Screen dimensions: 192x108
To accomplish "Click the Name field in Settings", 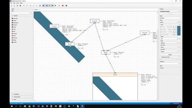I will pyautogui.click(x=170, y=18).
